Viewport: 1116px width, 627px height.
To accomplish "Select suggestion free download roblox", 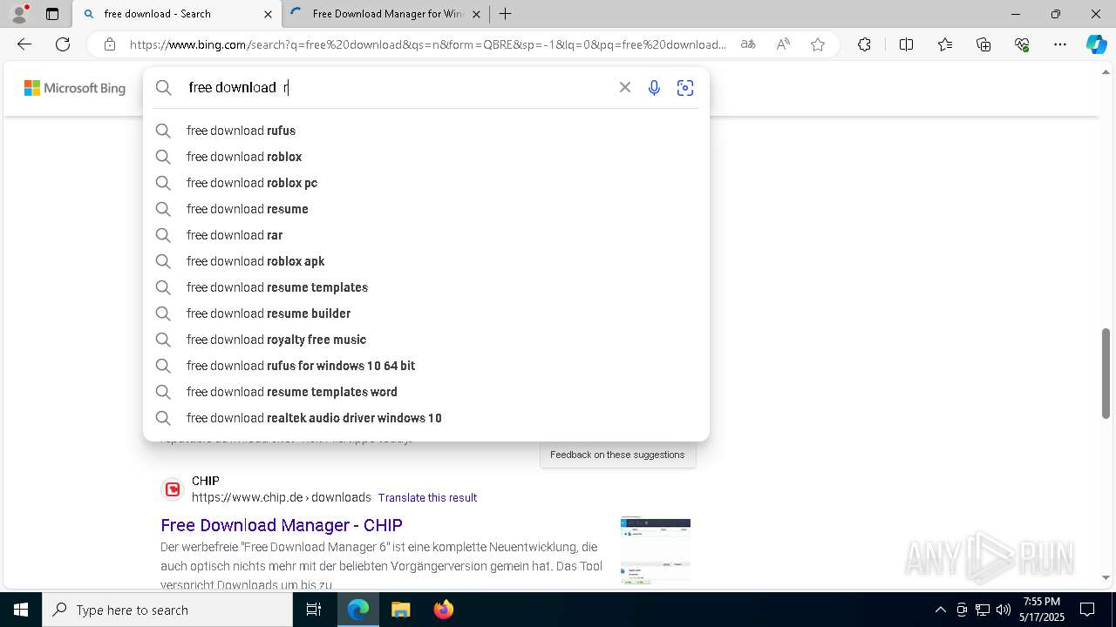I will 426,157.
